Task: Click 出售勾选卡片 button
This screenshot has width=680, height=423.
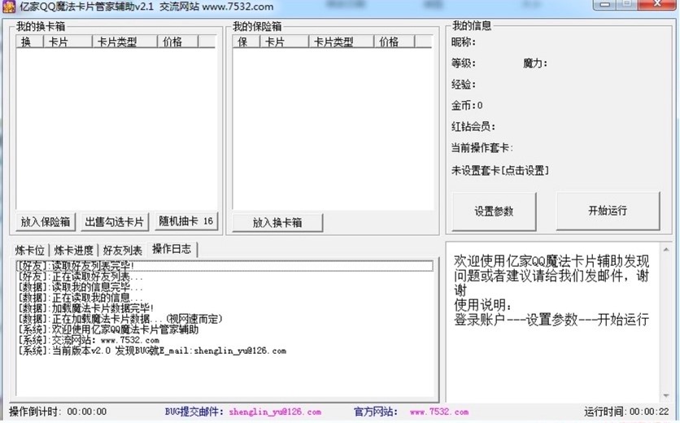Action: [115, 222]
